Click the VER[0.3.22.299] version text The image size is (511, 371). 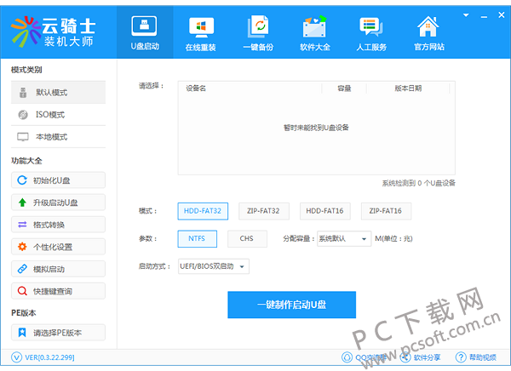(50, 357)
